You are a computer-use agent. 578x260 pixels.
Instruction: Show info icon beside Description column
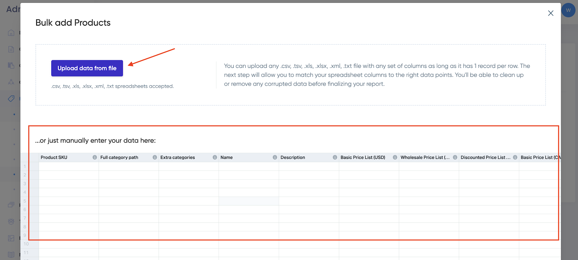click(x=335, y=157)
